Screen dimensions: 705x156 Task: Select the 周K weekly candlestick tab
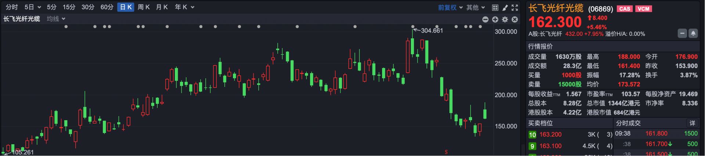(144, 7)
